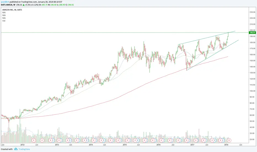
Task: Click the earnings E marker just left of 2016
Action: point(153,140)
